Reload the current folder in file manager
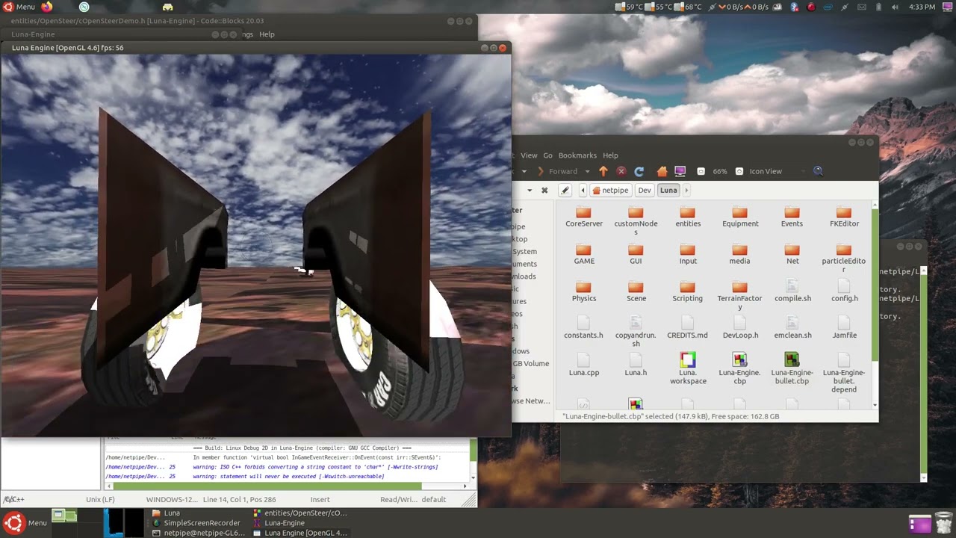The width and height of the screenshot is (956, 538). click(639, 171)
